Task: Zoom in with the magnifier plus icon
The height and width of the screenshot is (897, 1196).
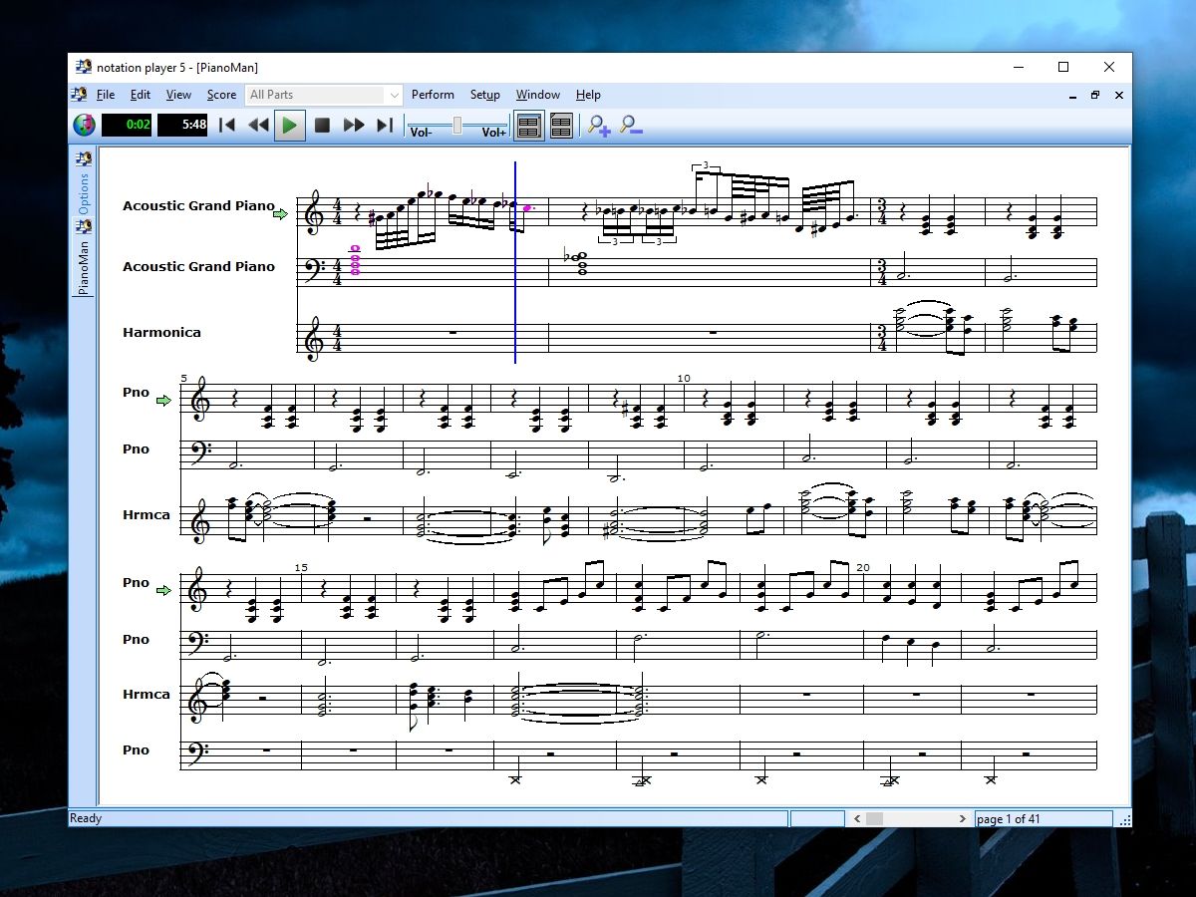Action: [599, 126]
